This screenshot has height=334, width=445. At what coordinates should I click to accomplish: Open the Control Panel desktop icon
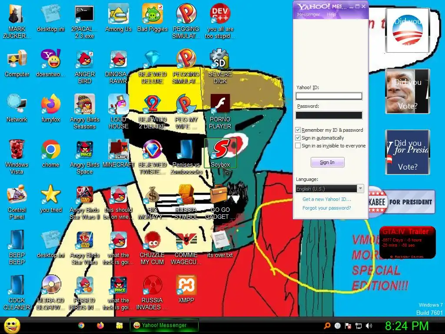tap(17, 203)
